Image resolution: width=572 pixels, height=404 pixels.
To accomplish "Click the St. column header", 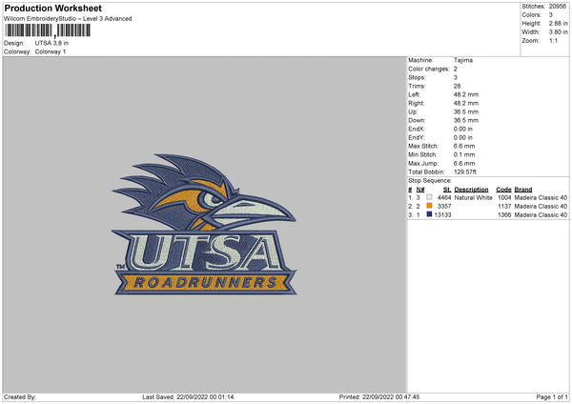I will (447, 190).
